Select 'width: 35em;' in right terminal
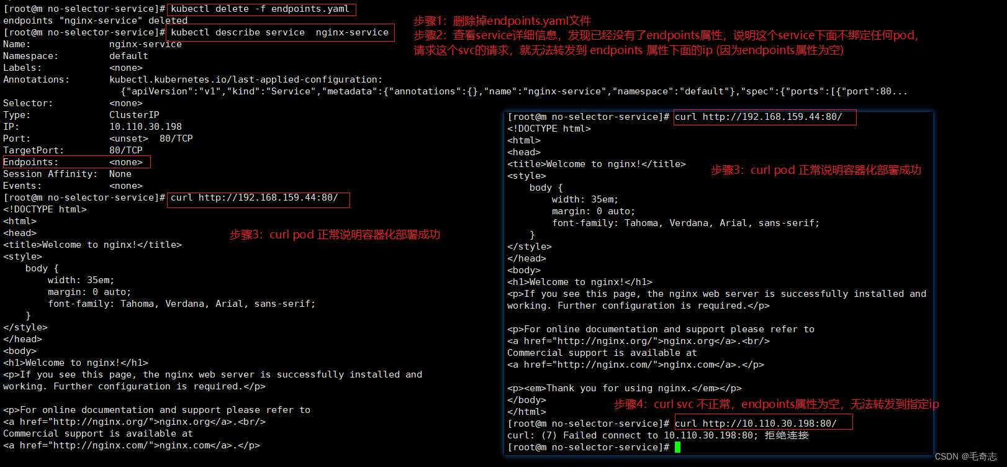The width and height of the screenshot is (1007, 467). pos(585,199)
